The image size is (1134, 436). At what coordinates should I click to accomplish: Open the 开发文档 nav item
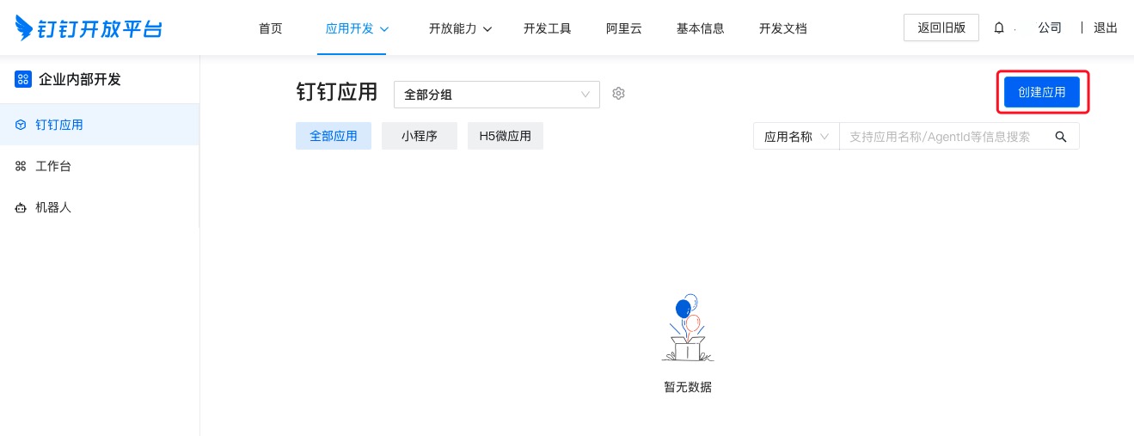coord(782,28)
